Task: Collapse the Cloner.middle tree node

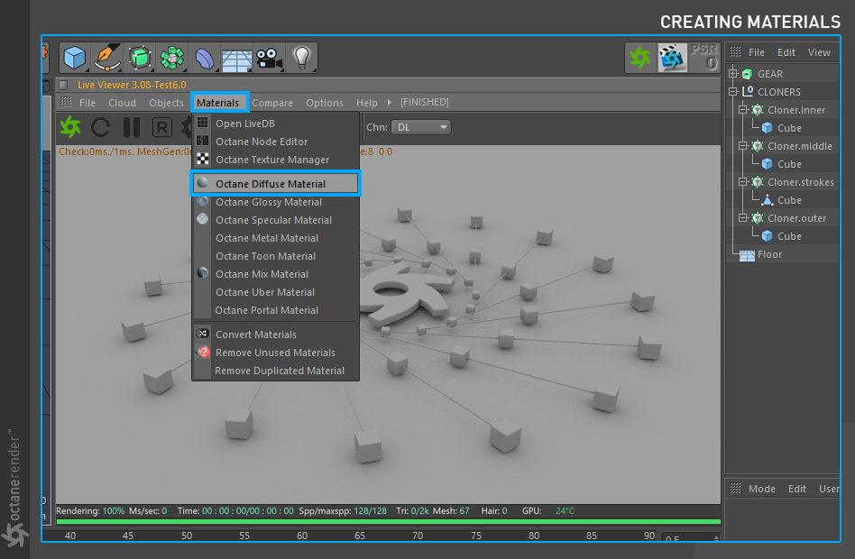Action: coord(742,146)
